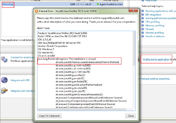Click the 'OS arch: amd64' line
This screenshot has height=123, width=176.
coord(46,56)
